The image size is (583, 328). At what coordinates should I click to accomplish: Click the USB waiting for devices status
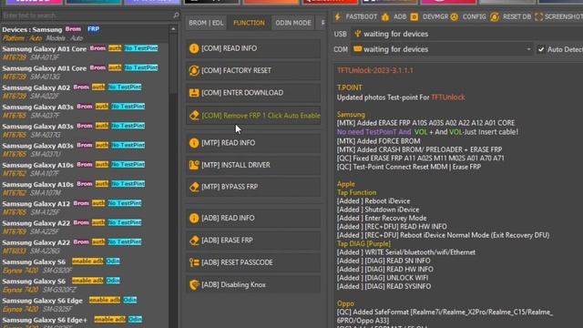pos(395,34)
